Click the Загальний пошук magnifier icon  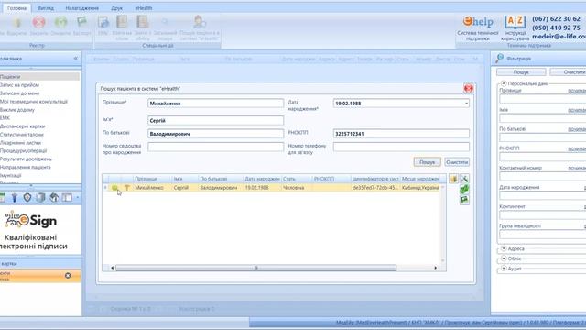pyautogui.click(x=165, y=22)
